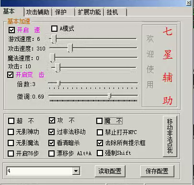The image size is (194, 185).
Task: Enable the 无影神功 checkbox
Action: [11, 132]
